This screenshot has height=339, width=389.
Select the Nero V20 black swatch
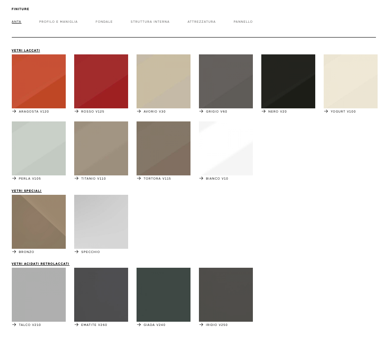(x=288, y=81)
